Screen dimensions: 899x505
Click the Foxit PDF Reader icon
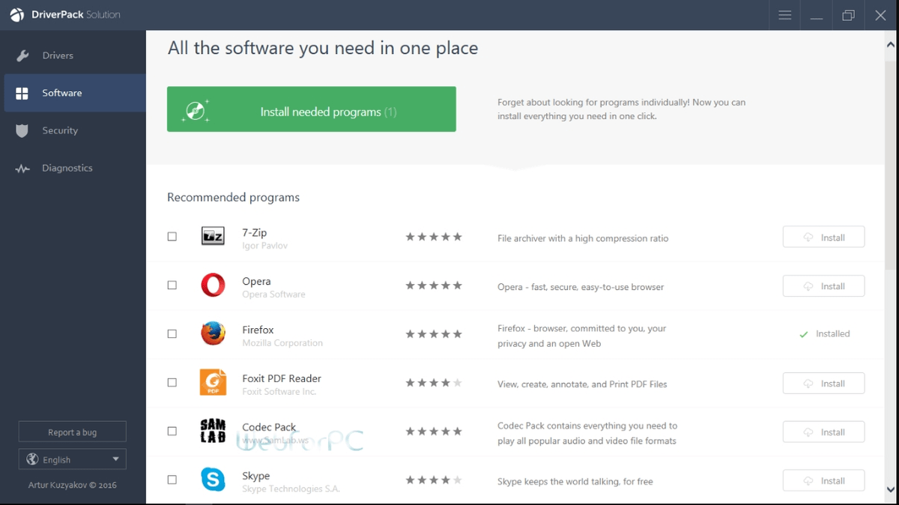[213, 382]
